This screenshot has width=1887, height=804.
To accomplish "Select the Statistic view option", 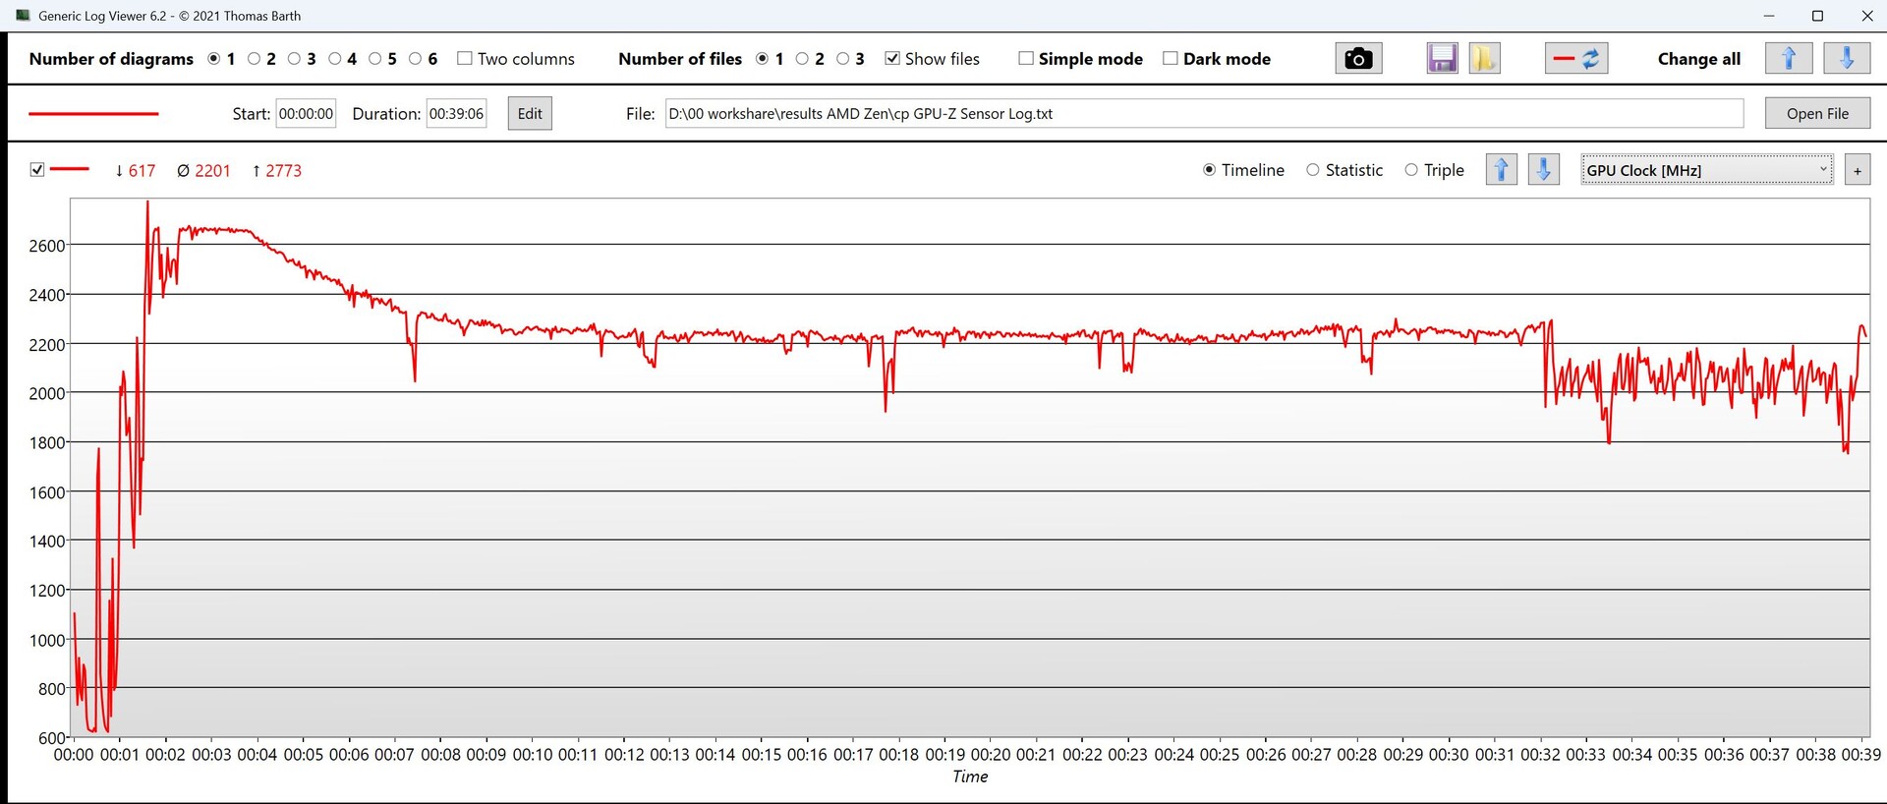I will [1313, 170].
